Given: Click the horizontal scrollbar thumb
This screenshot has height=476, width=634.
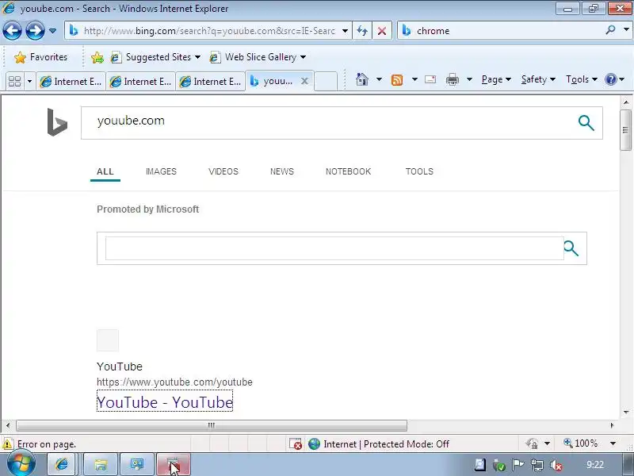Looking at the screenshot, I should (212, 425).
